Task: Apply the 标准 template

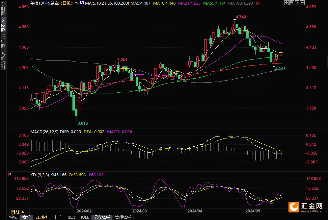Action: click(58, 217)
